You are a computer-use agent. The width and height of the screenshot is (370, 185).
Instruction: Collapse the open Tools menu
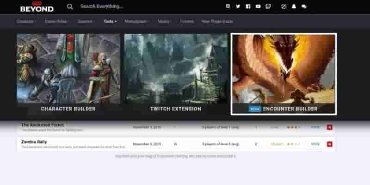pyautogui.click(x=110, y=21)
